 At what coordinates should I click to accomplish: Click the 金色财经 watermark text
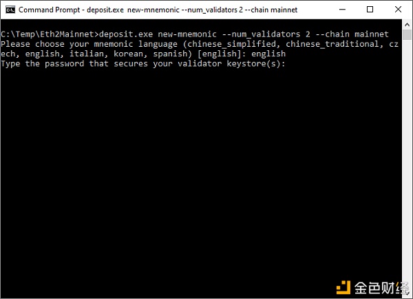pos(381,288)
